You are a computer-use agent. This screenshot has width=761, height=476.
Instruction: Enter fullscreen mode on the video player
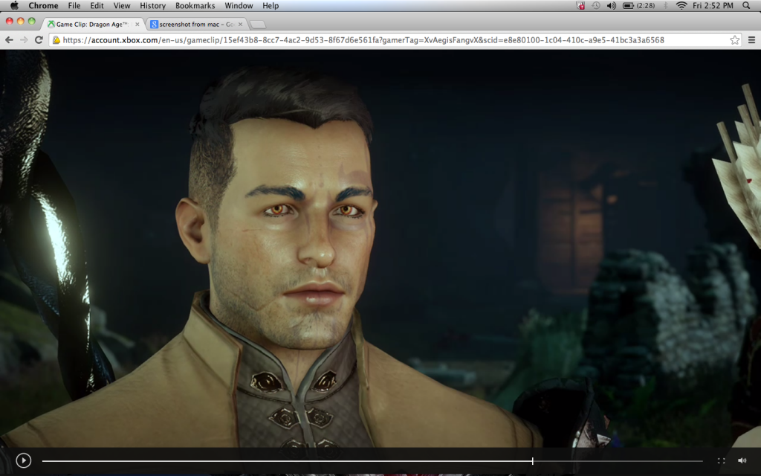click(721, 460)
